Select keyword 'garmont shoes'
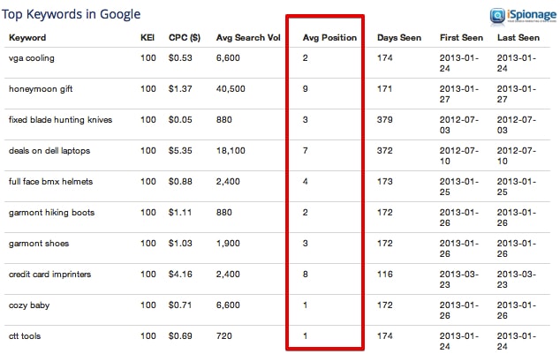The height and width of the screenshot is (354, 560). tap(39, 244)
